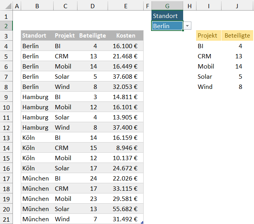Select the cost cell 37.400 €

[126, 127]
